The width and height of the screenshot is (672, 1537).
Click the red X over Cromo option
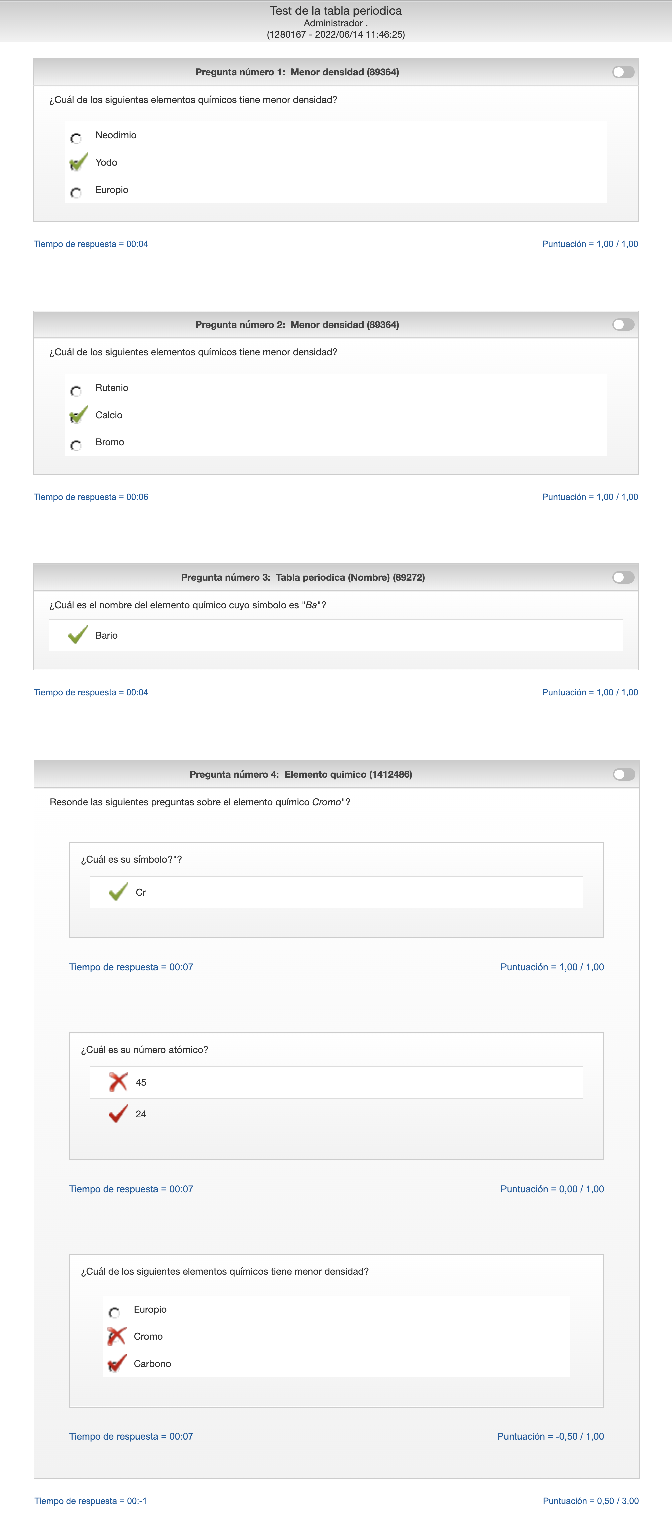pos(116,1336)
